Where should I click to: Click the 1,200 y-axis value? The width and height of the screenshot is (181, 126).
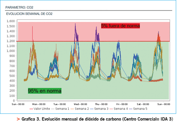click(x=11, y=41)
